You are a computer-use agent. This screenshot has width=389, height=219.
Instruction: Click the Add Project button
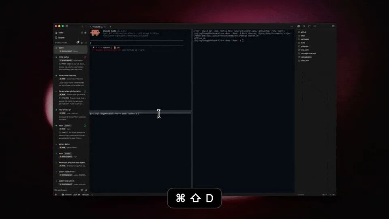pyautogui.click(x=61, y=190)
